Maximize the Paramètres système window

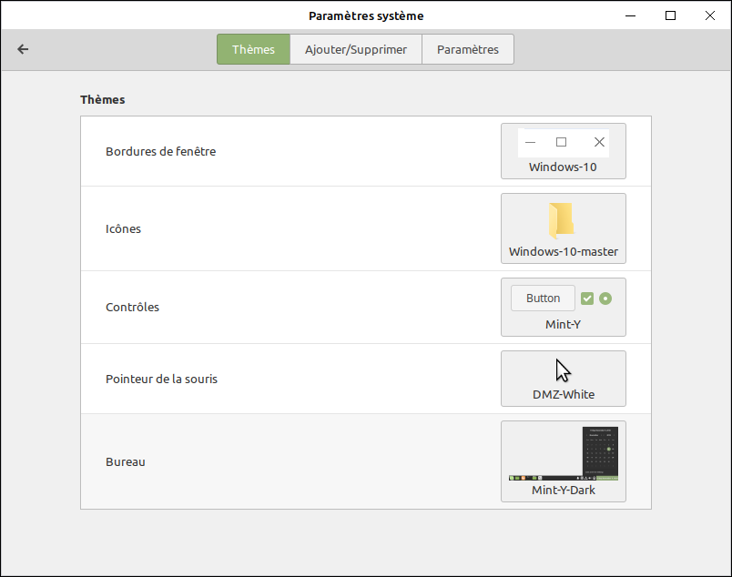671,15
